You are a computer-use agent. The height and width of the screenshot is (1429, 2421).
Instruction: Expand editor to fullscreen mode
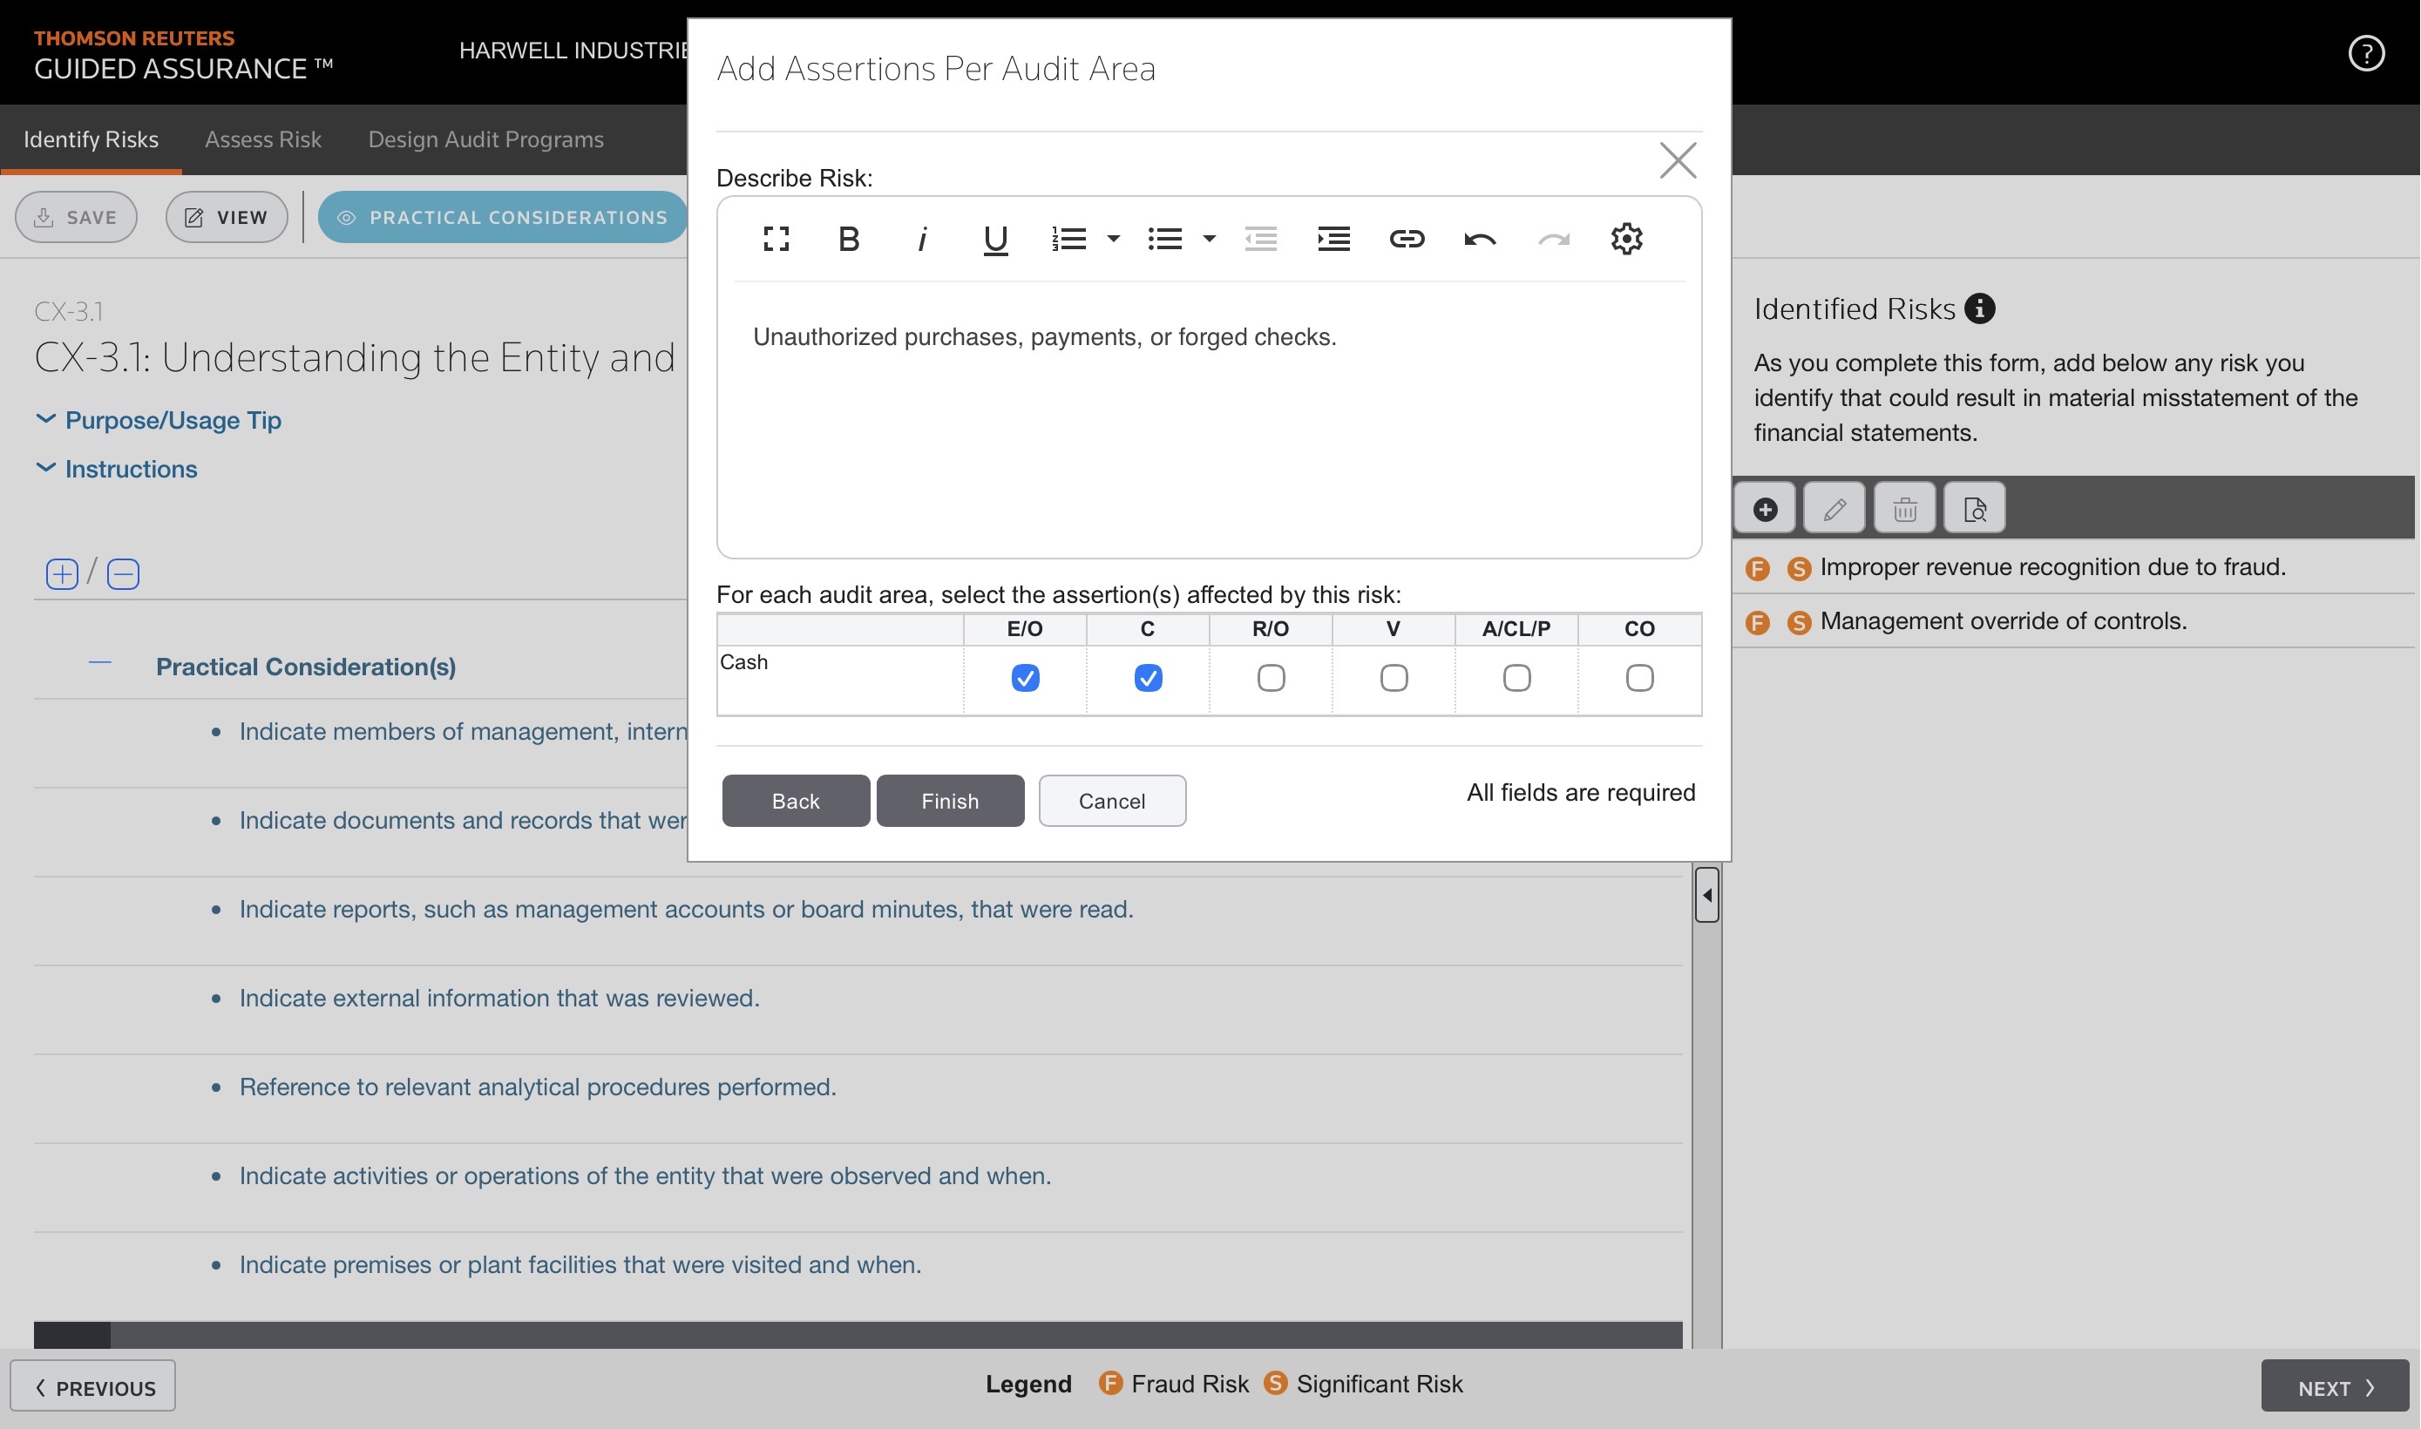coord(776,239)
